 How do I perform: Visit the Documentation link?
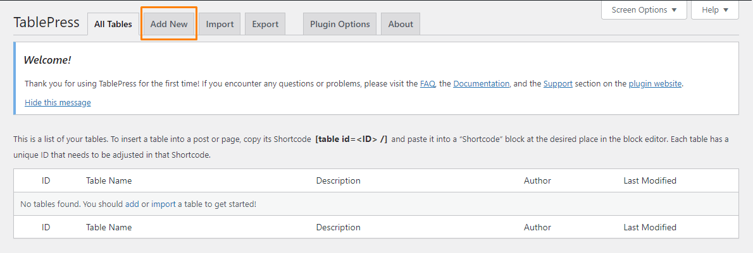481,83
